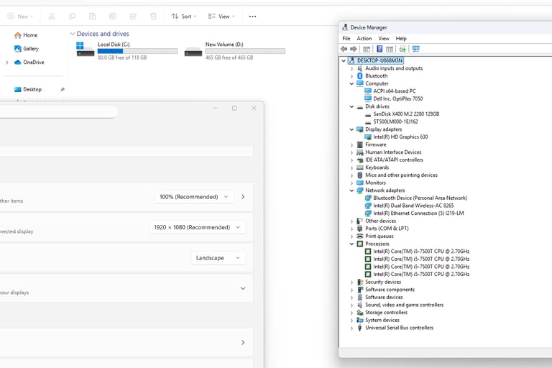Open the See more ellipsis menu in File Explorer
Image resolution: width=552 pixels, height=368 pixels.
[x=252, y=17]
